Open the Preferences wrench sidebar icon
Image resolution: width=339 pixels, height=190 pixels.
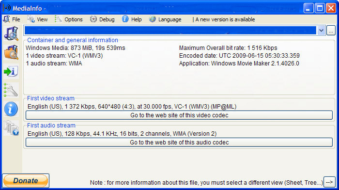11,90
